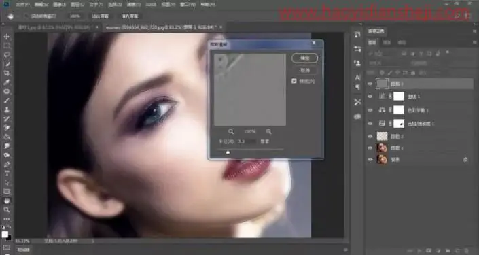
Task: Click the 填充屏幕 (Fill Screen) button
Action: (130, 16)
